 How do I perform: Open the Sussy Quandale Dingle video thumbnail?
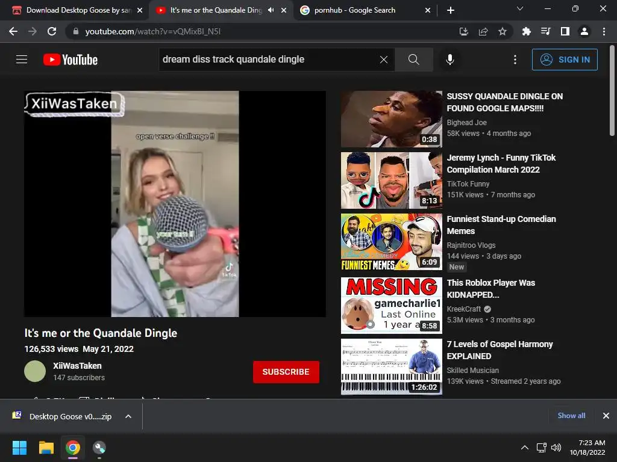point(392,119)
